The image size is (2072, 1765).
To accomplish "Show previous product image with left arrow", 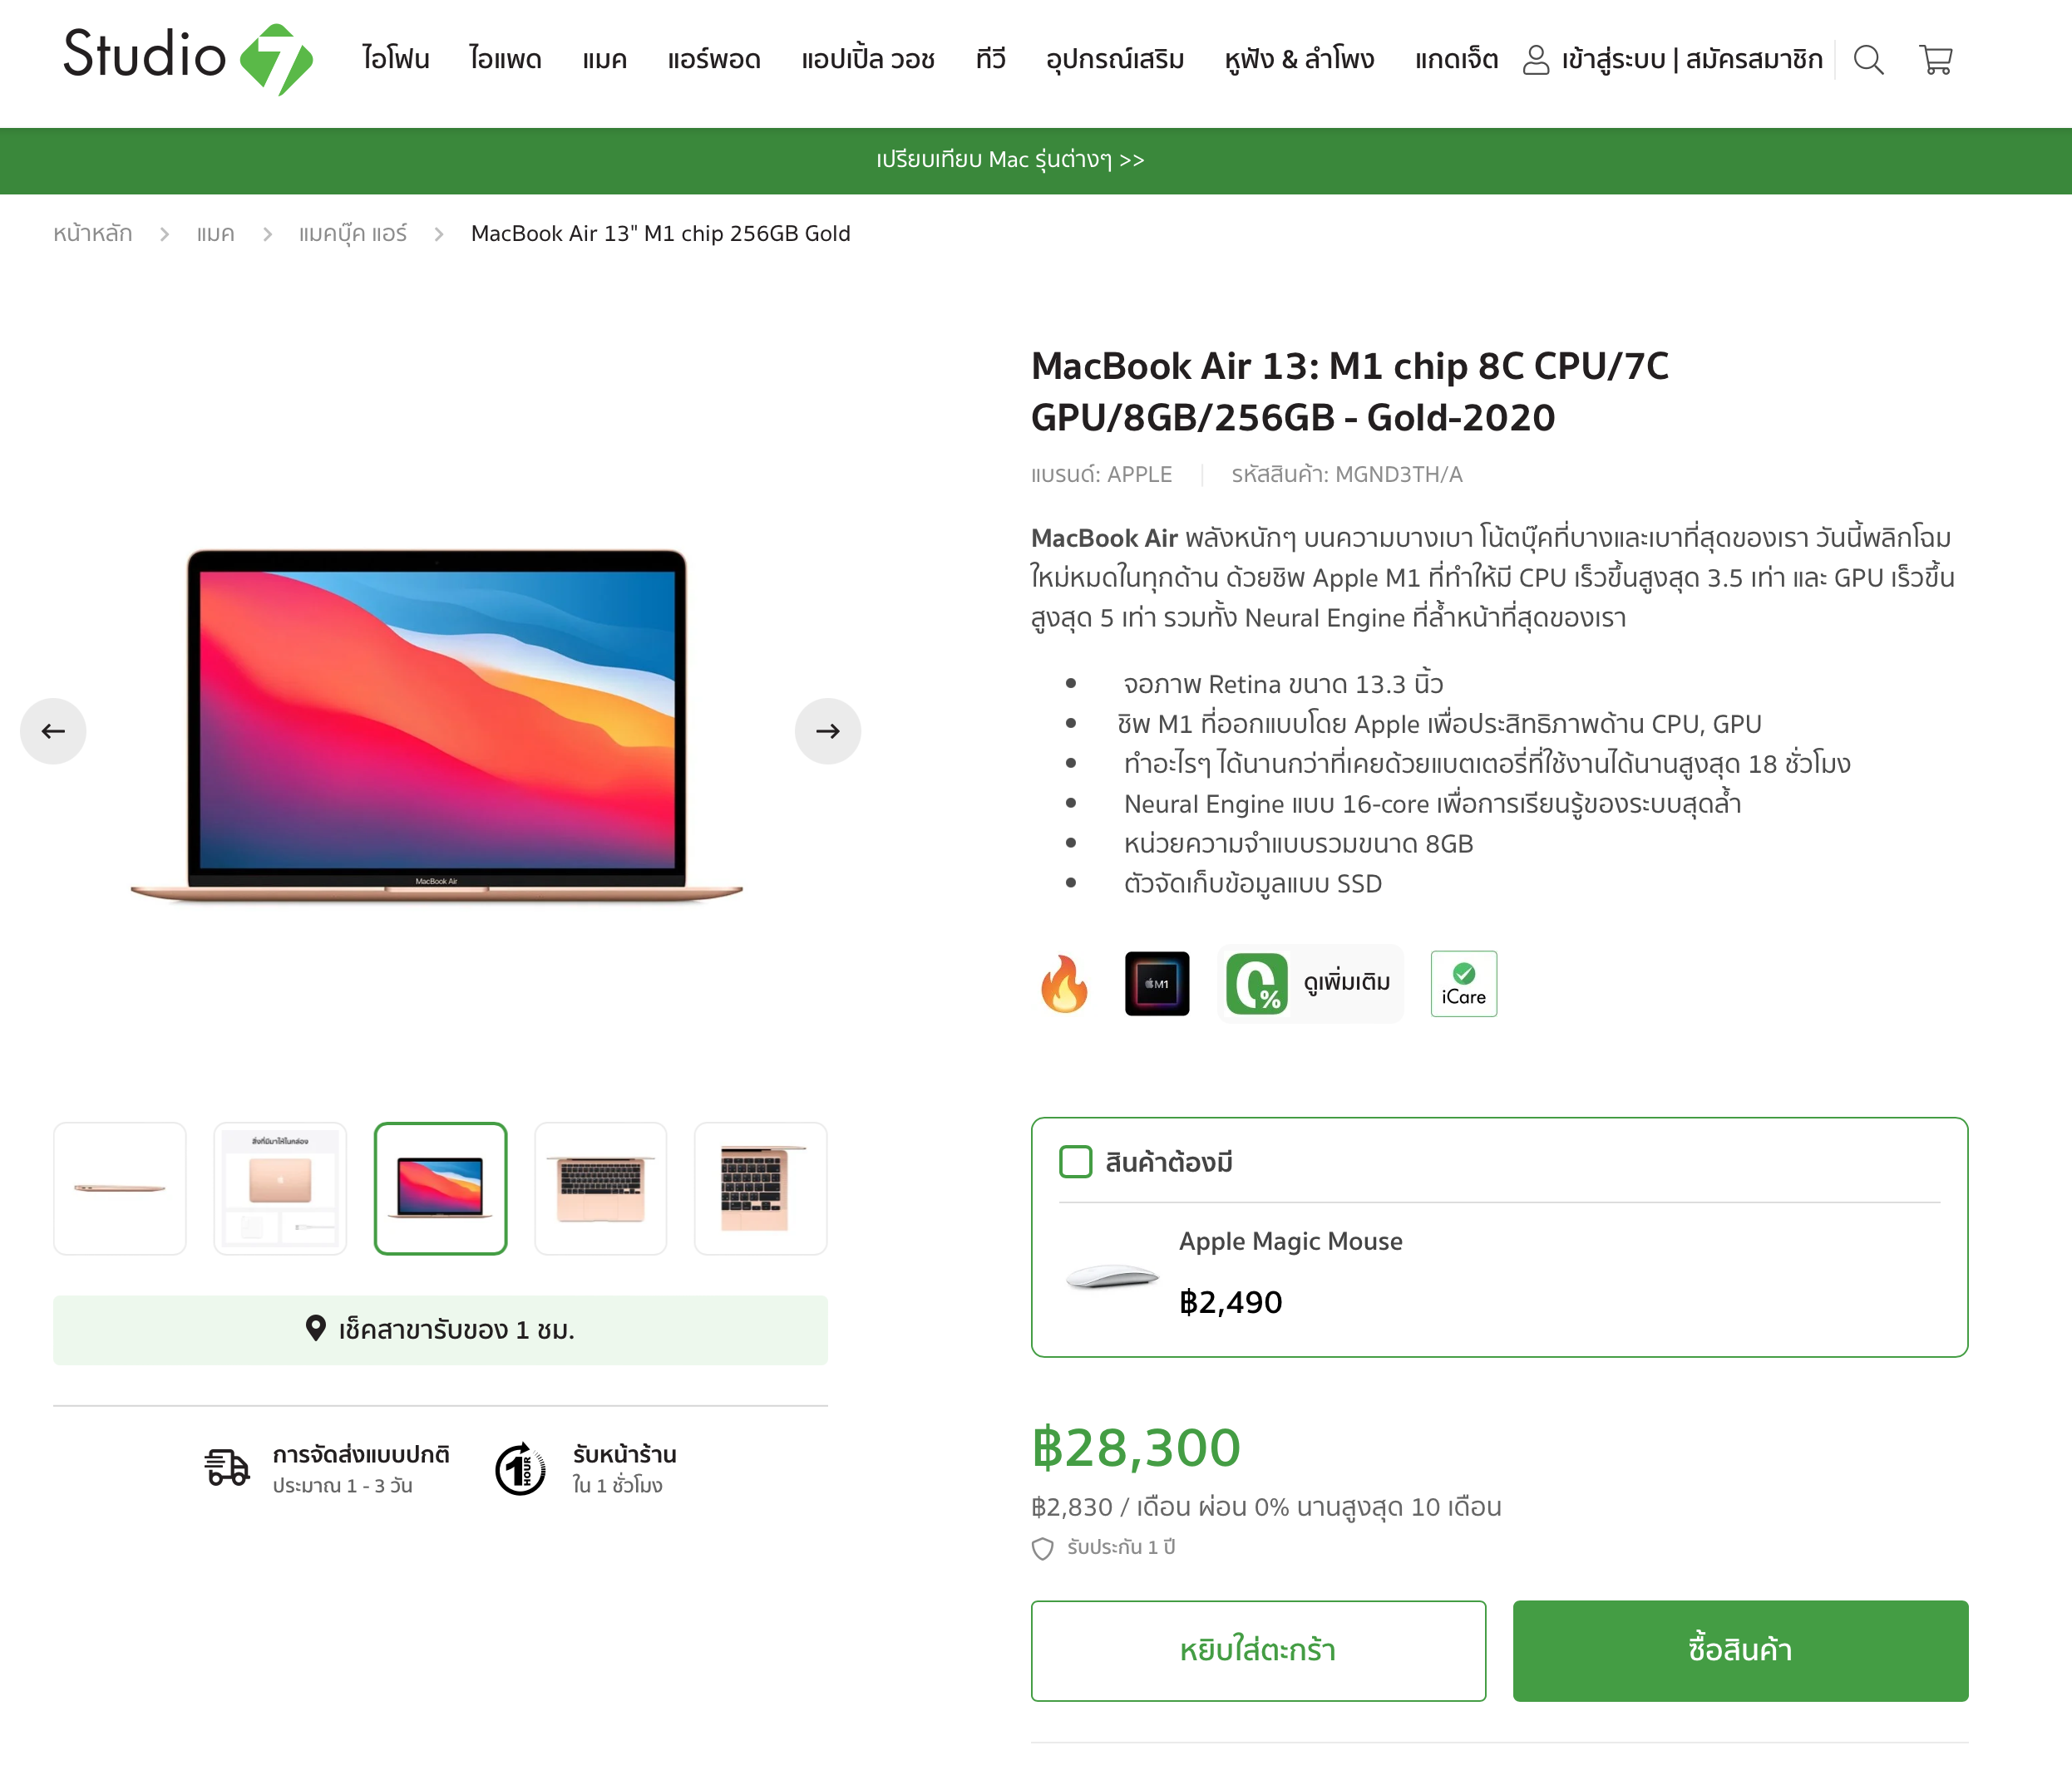I will click(53, 730).
